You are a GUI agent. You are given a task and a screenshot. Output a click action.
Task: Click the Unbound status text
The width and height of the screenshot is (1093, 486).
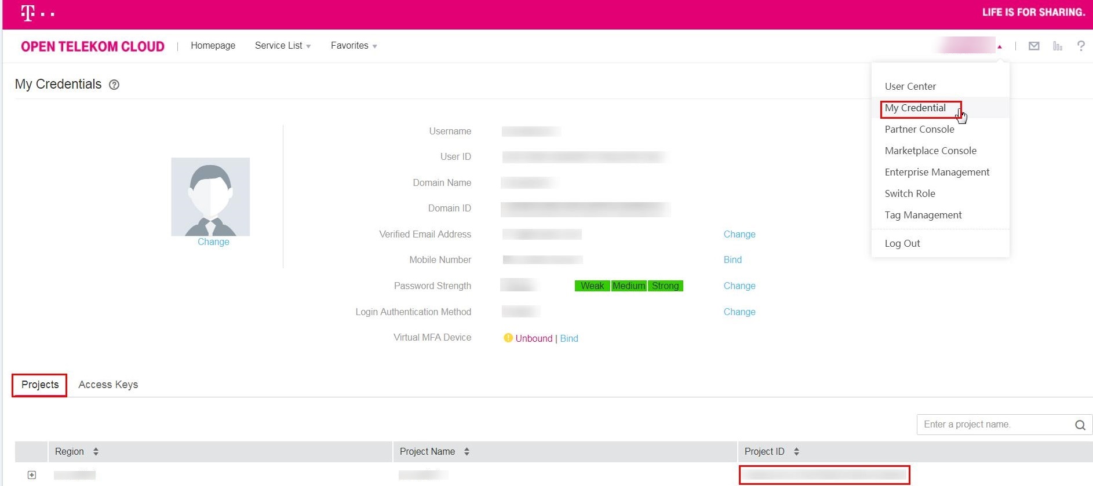tap(534, 338)
